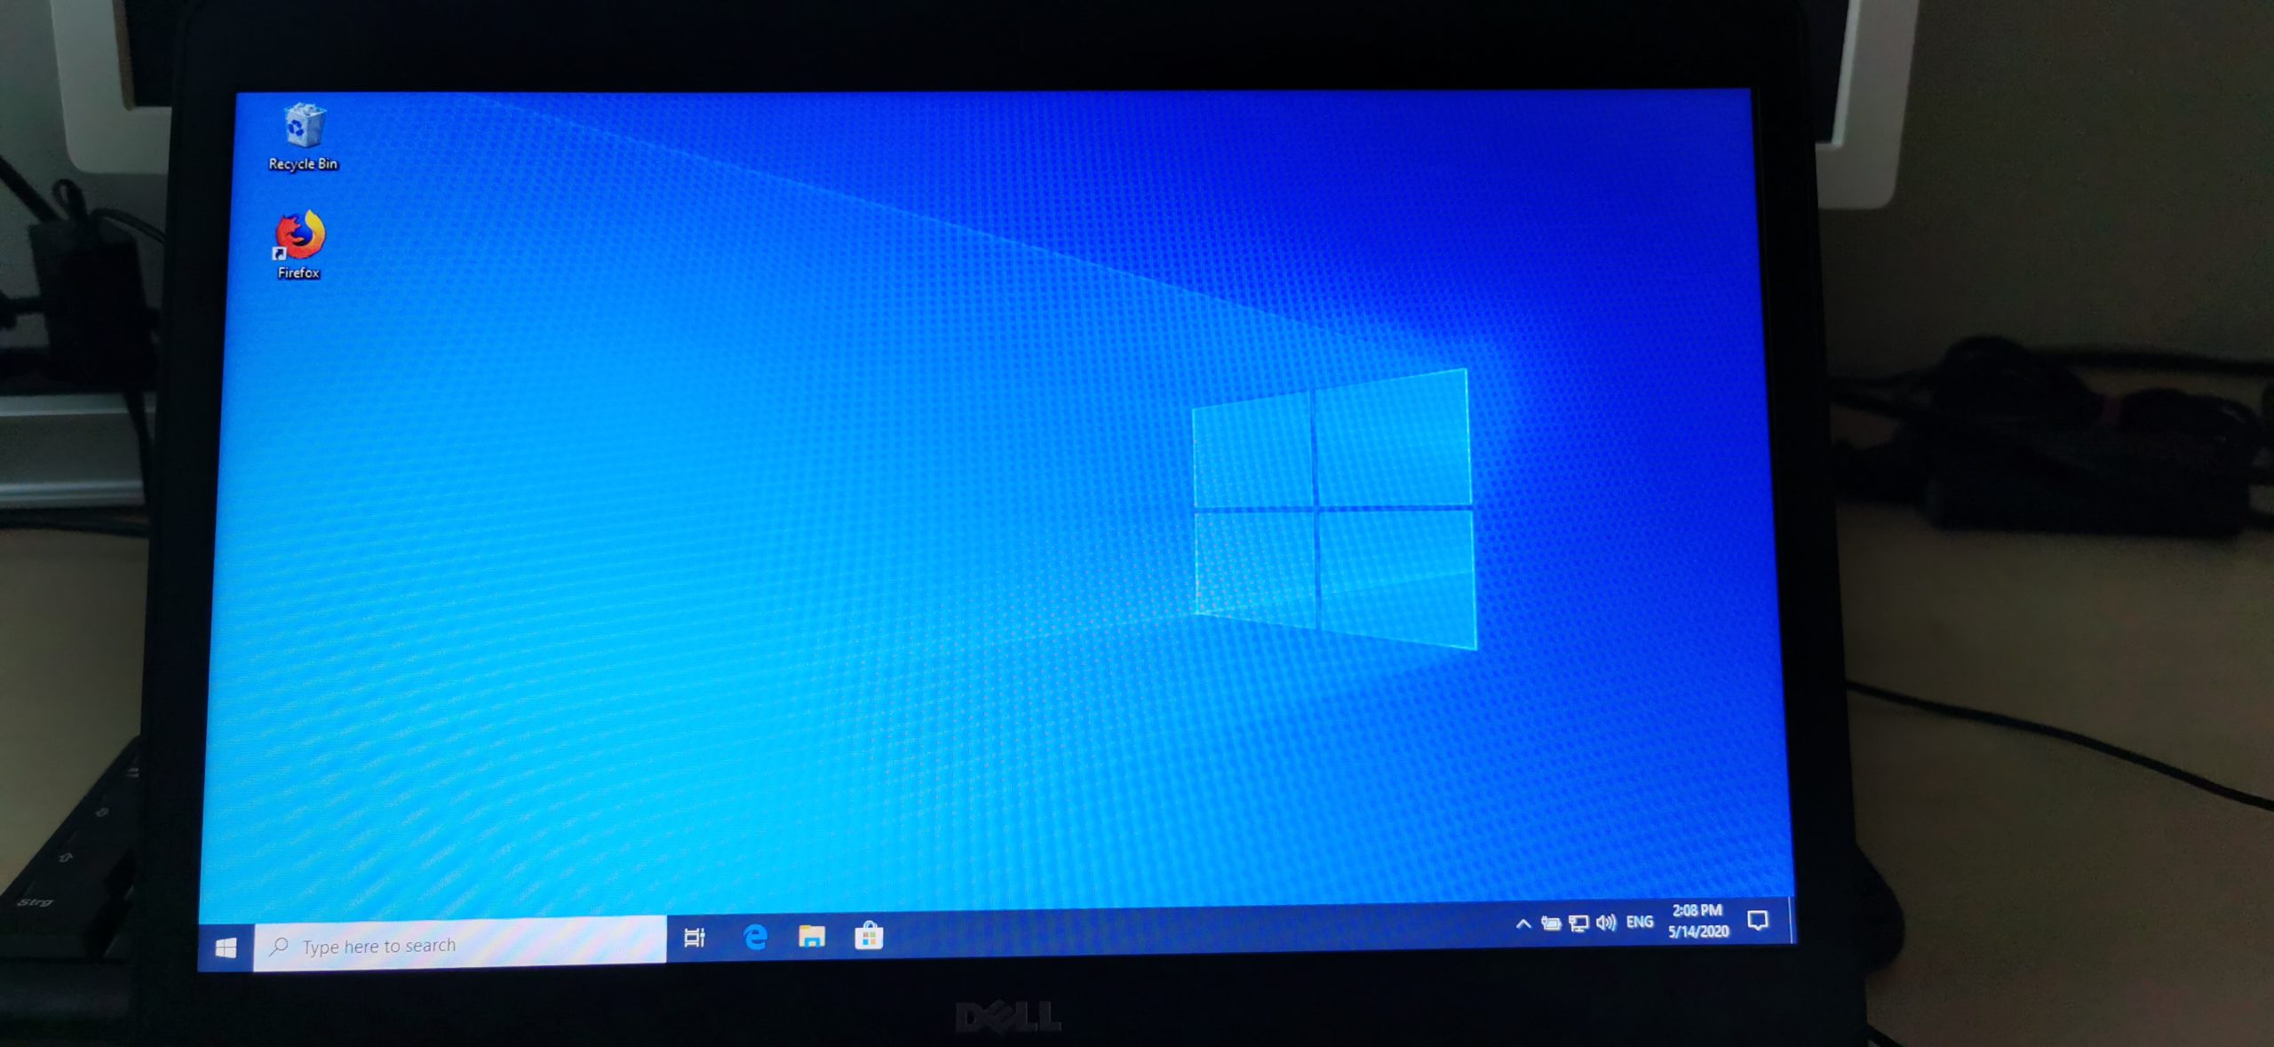
Task: Open File Explorer from the taskbar
Action: [x=812, y=935]
